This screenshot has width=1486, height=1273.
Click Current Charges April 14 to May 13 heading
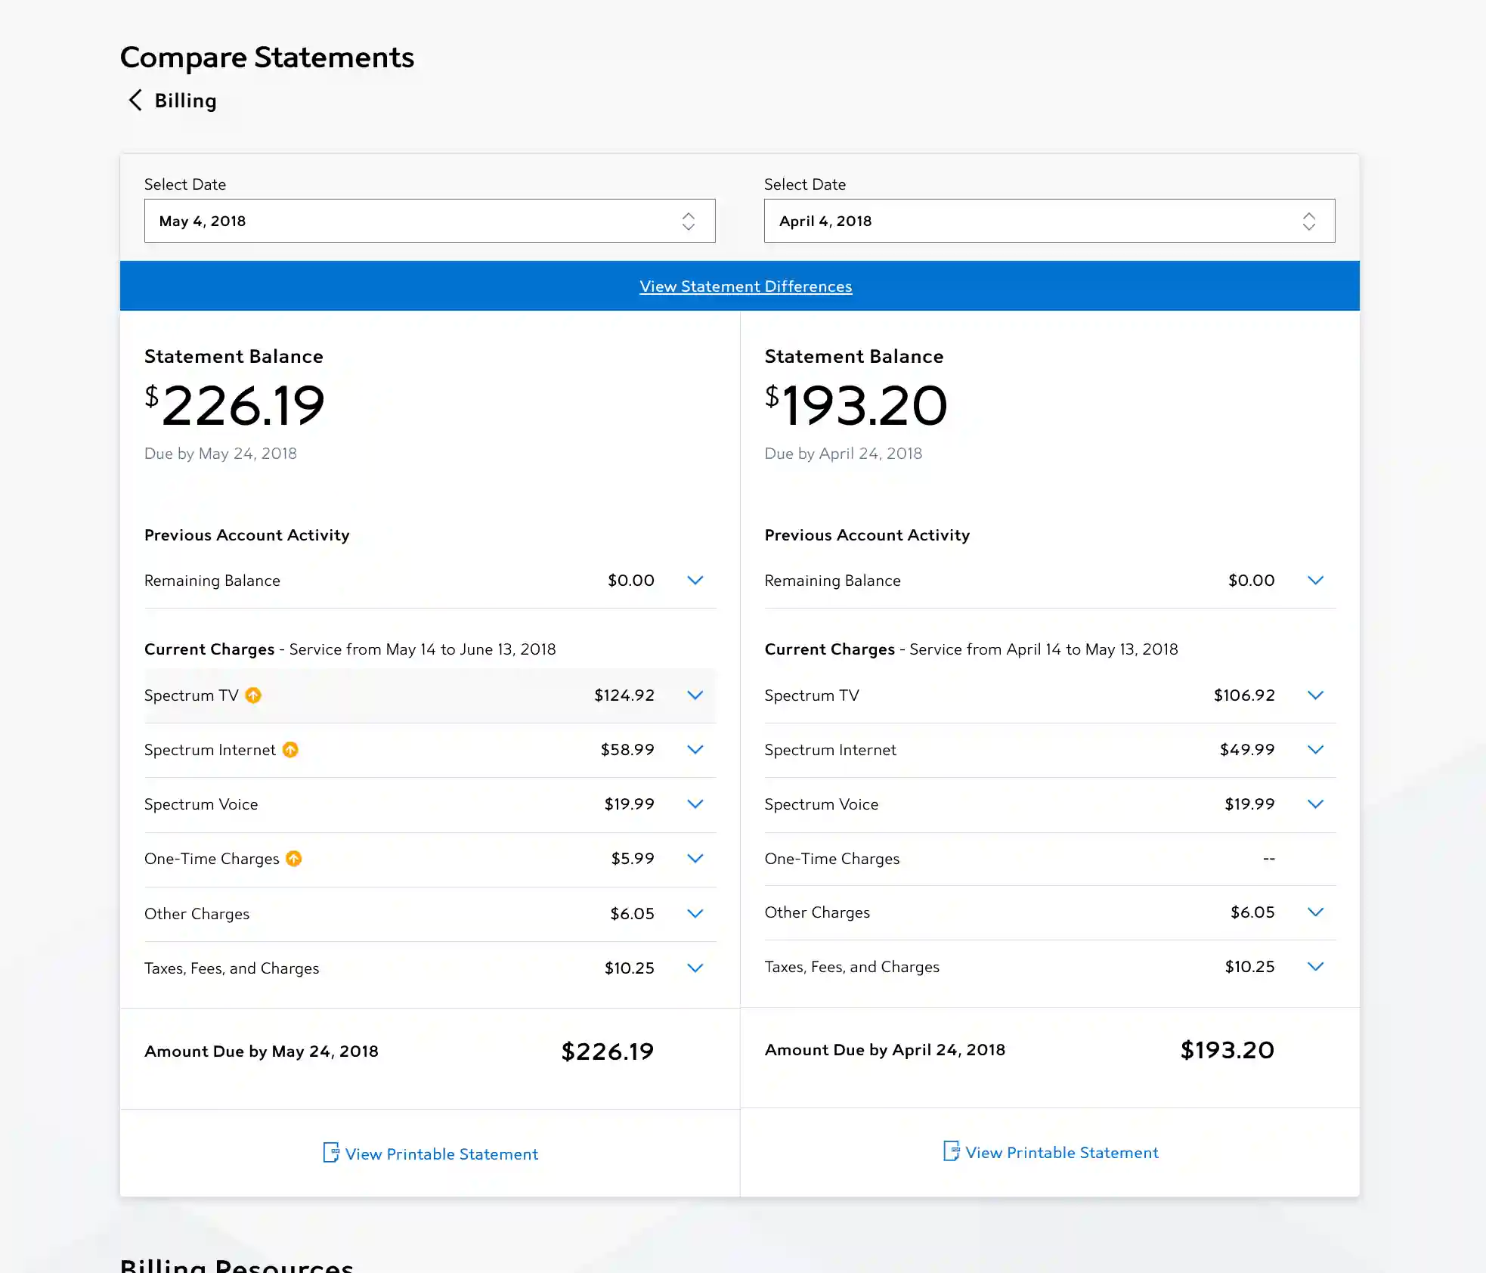click(x=971, y=649)
